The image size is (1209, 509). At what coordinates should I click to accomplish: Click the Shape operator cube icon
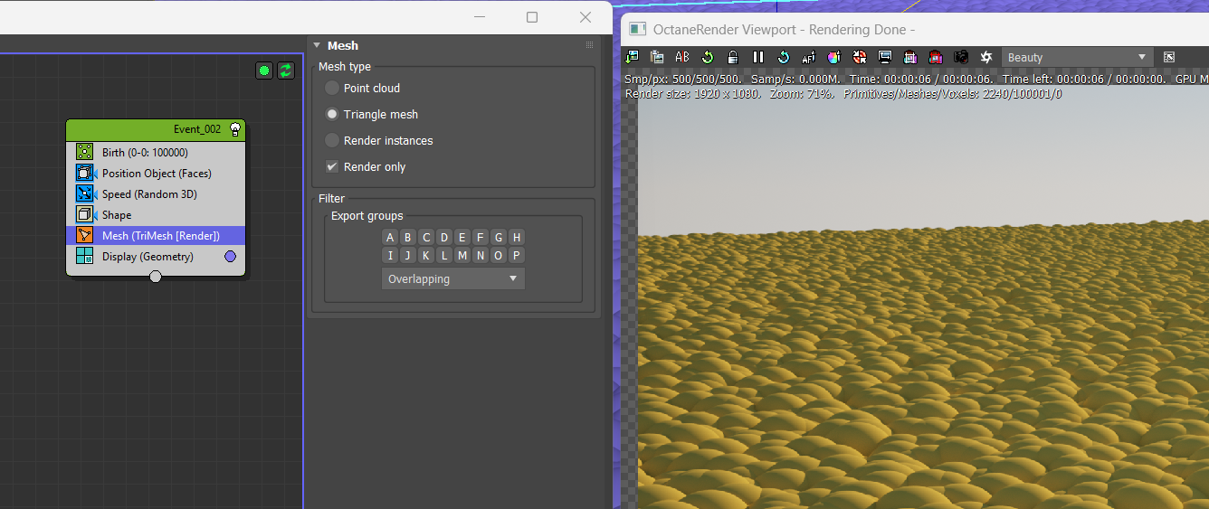point(84,214)
